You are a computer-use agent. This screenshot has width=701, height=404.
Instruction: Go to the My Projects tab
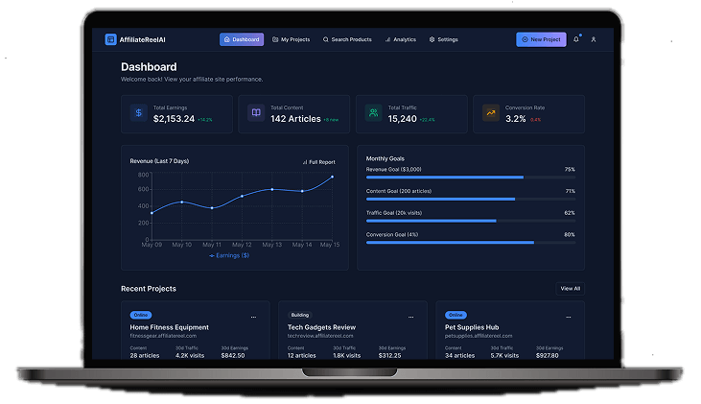tap(291, 39)
